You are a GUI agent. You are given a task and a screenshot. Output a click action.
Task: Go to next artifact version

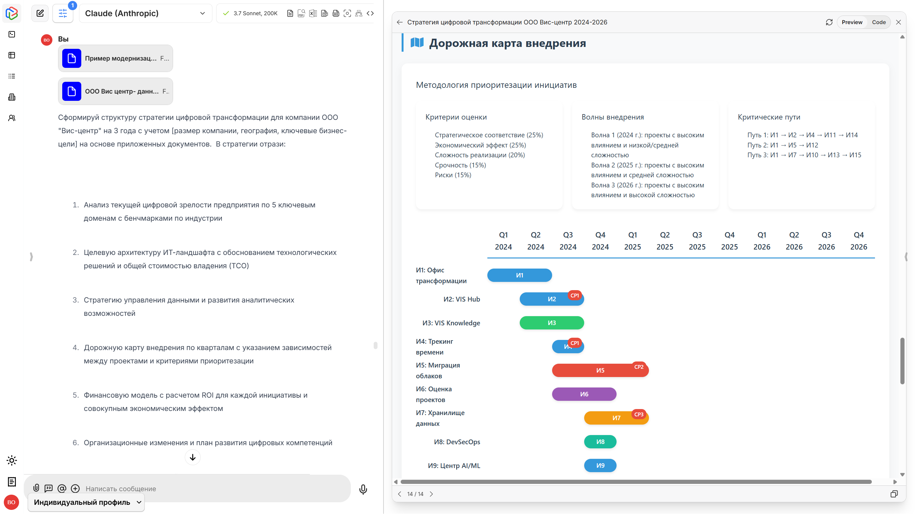tap(431, 494)
